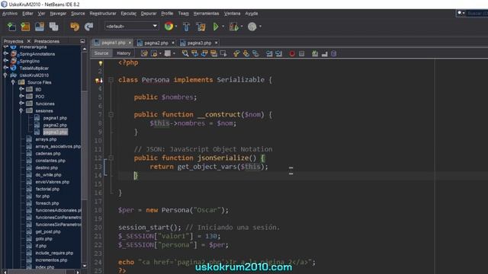
Task: Expand the TablaMultiplicar project node
Action: (5, 68)
